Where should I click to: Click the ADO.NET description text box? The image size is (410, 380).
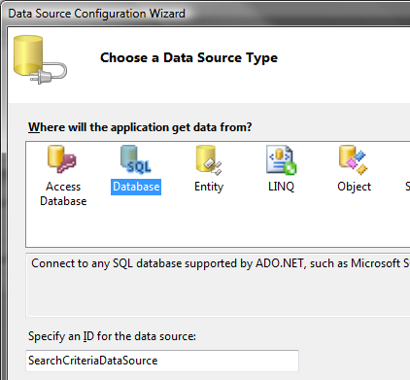click(218, 285)
